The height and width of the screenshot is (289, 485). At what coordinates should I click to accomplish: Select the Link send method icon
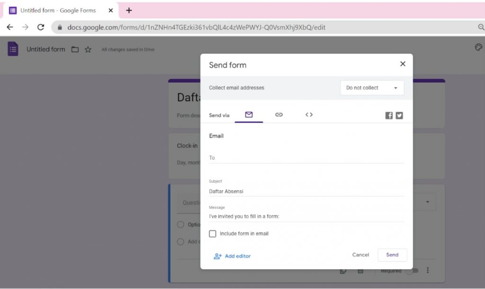[x=279, y=114]
